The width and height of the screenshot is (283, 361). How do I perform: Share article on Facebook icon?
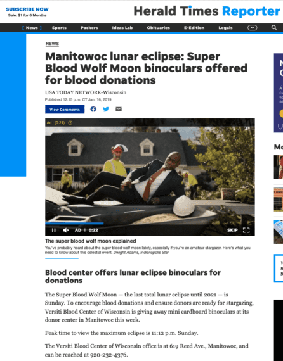coord(93,109)
